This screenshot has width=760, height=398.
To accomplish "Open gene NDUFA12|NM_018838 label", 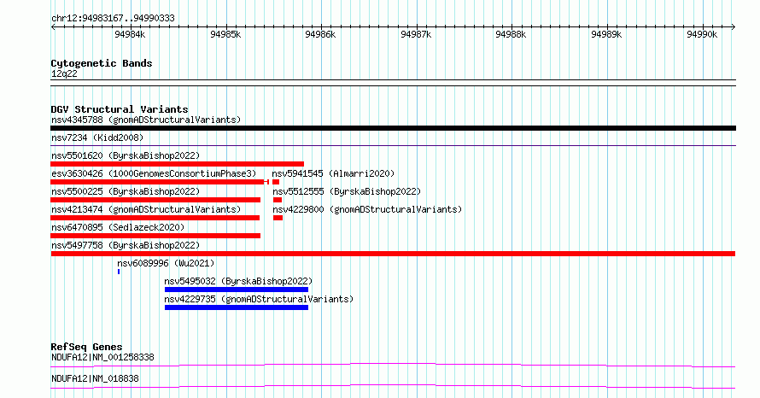I will pos(95,378).
